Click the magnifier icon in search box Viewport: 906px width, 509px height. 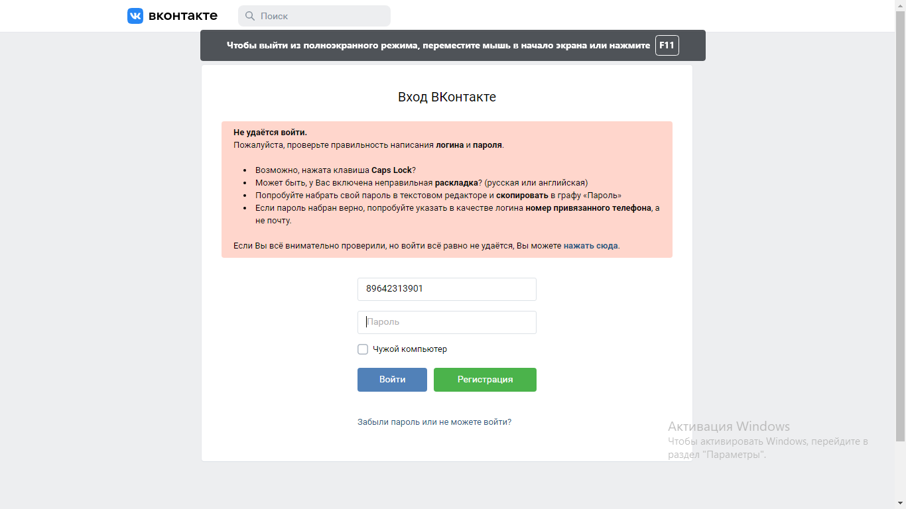pos(250,16)
